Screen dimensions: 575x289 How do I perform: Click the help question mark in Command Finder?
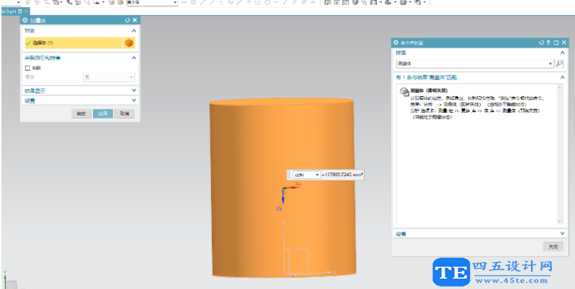[x=548, y=43]
